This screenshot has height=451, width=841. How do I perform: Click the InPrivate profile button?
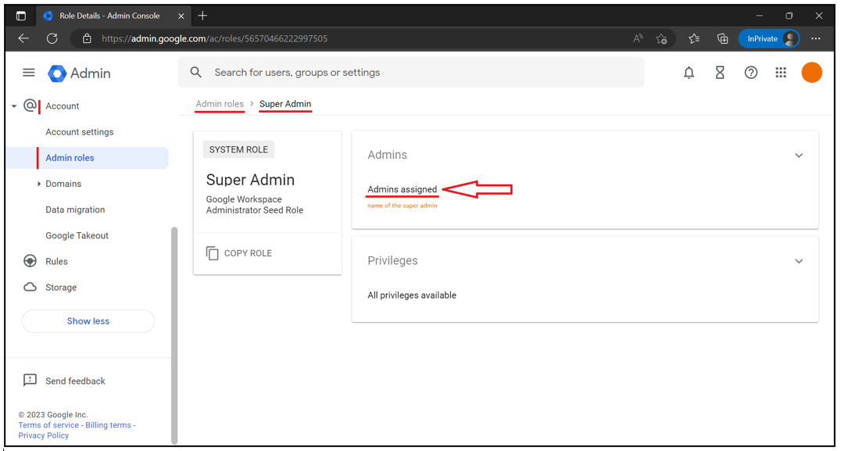769,38
